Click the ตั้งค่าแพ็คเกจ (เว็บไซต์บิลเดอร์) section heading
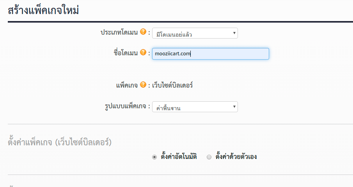This screenshot has width=353, height=187. 60,142
